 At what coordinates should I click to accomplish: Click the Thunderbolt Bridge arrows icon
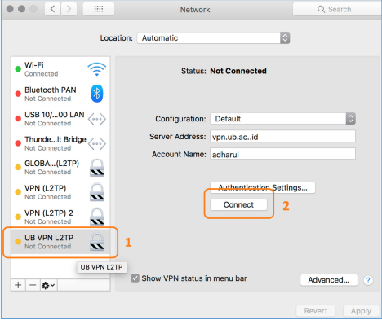[97, 143]
